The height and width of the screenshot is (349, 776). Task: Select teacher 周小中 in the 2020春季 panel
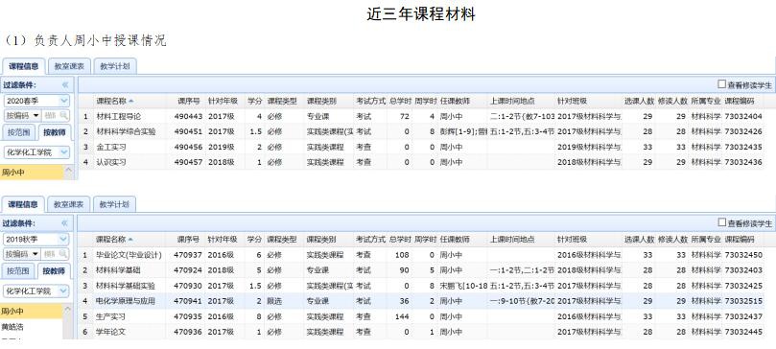click(33, 173)
